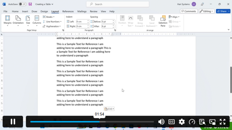Screen dimensions: 232x130
Task: Switch to the Home tab
Action: pos(15,11)
